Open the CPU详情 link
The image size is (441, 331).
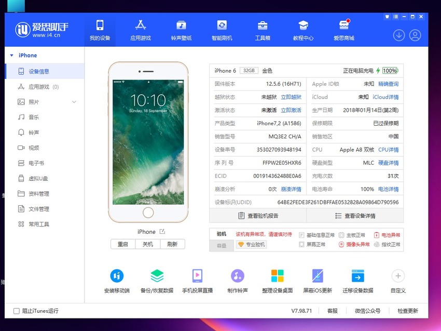[389, 150]
